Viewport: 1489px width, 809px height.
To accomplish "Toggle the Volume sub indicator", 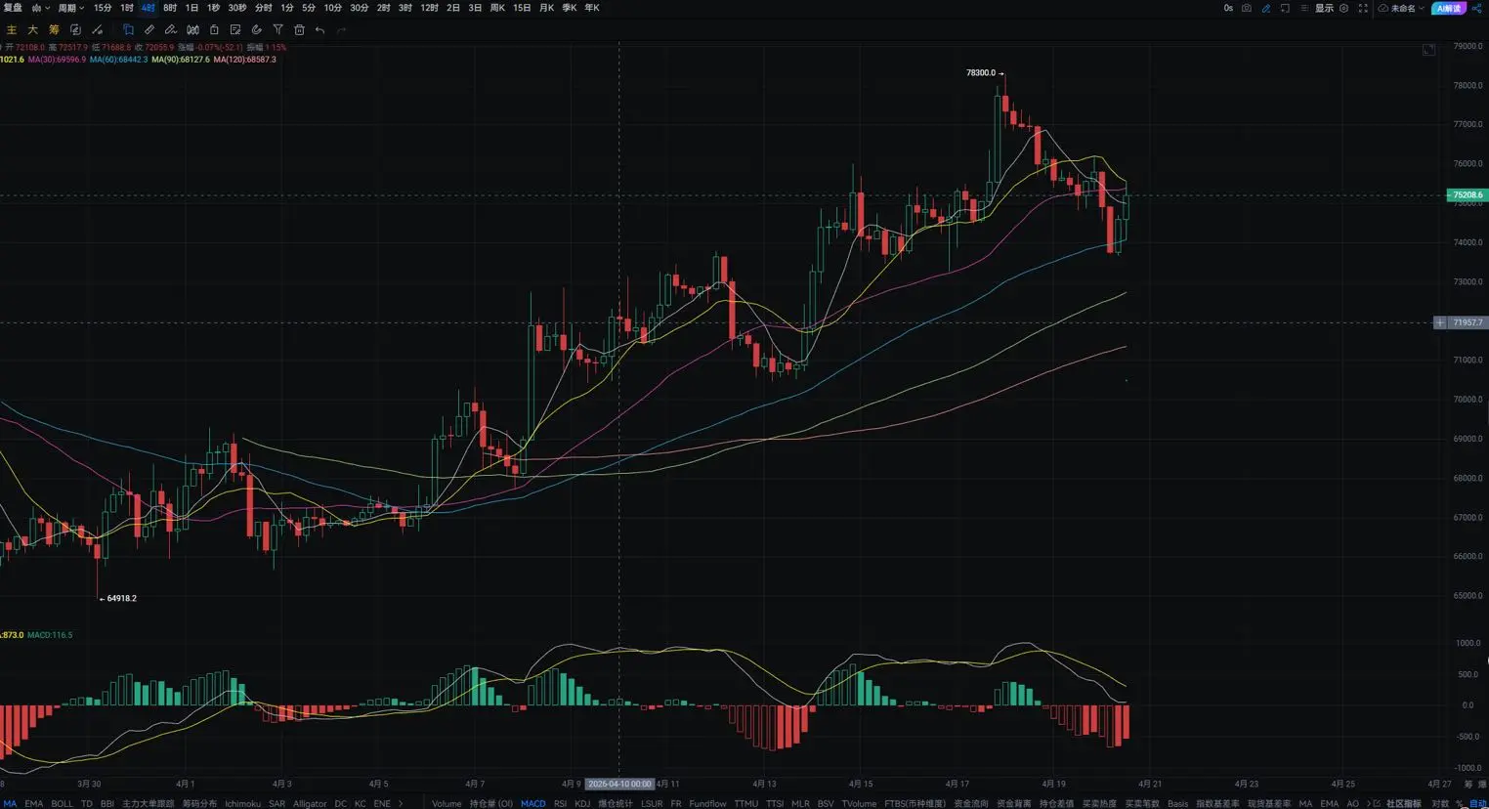I will [x=447, y=803].
